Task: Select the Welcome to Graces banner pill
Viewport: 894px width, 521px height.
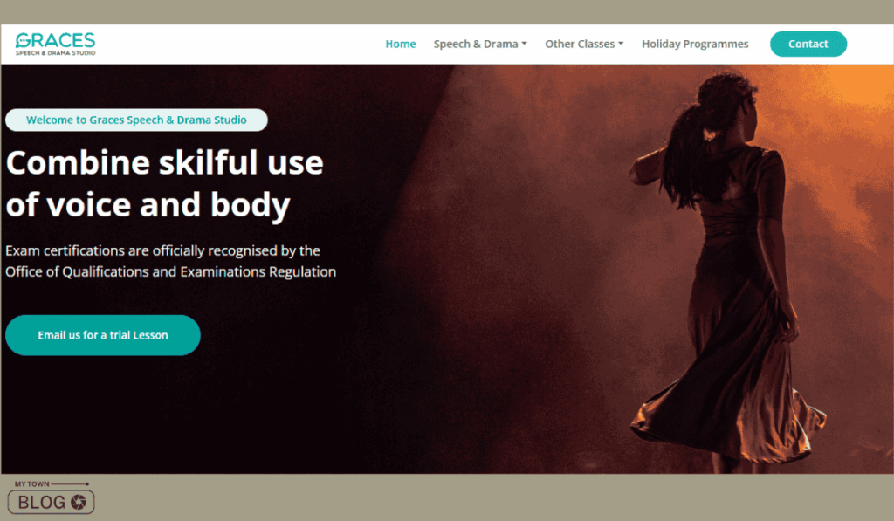Action: click(x=136, y=120)
